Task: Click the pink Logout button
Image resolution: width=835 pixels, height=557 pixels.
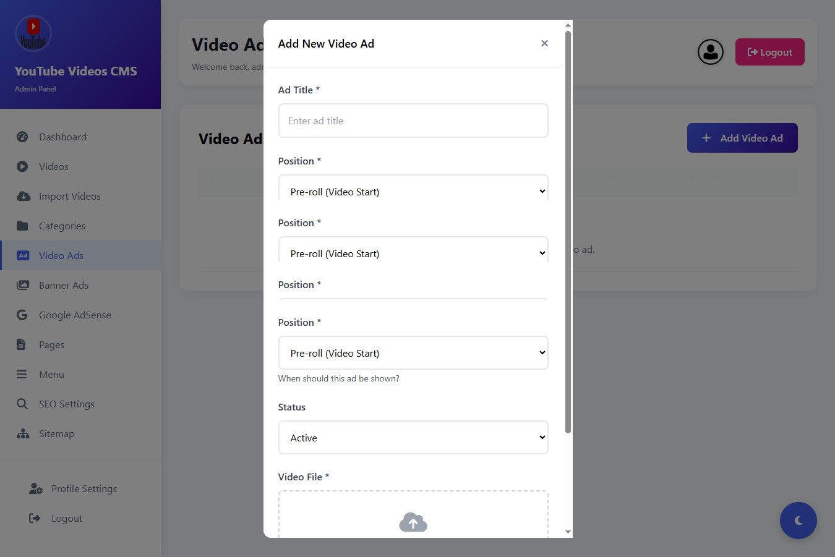Action: 769,52
